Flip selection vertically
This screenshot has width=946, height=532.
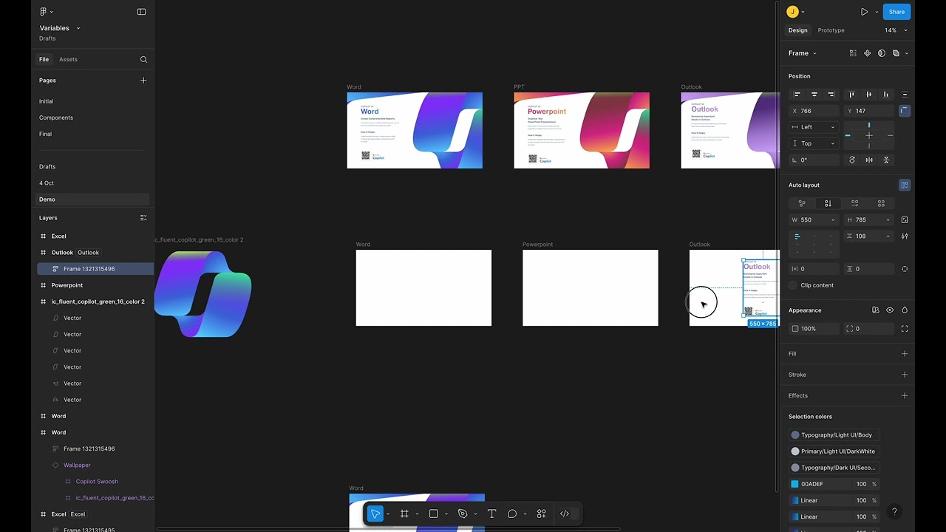click(886, 160)
